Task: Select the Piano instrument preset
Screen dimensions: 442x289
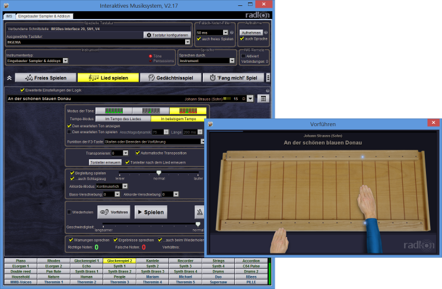Action: [21, 261]
